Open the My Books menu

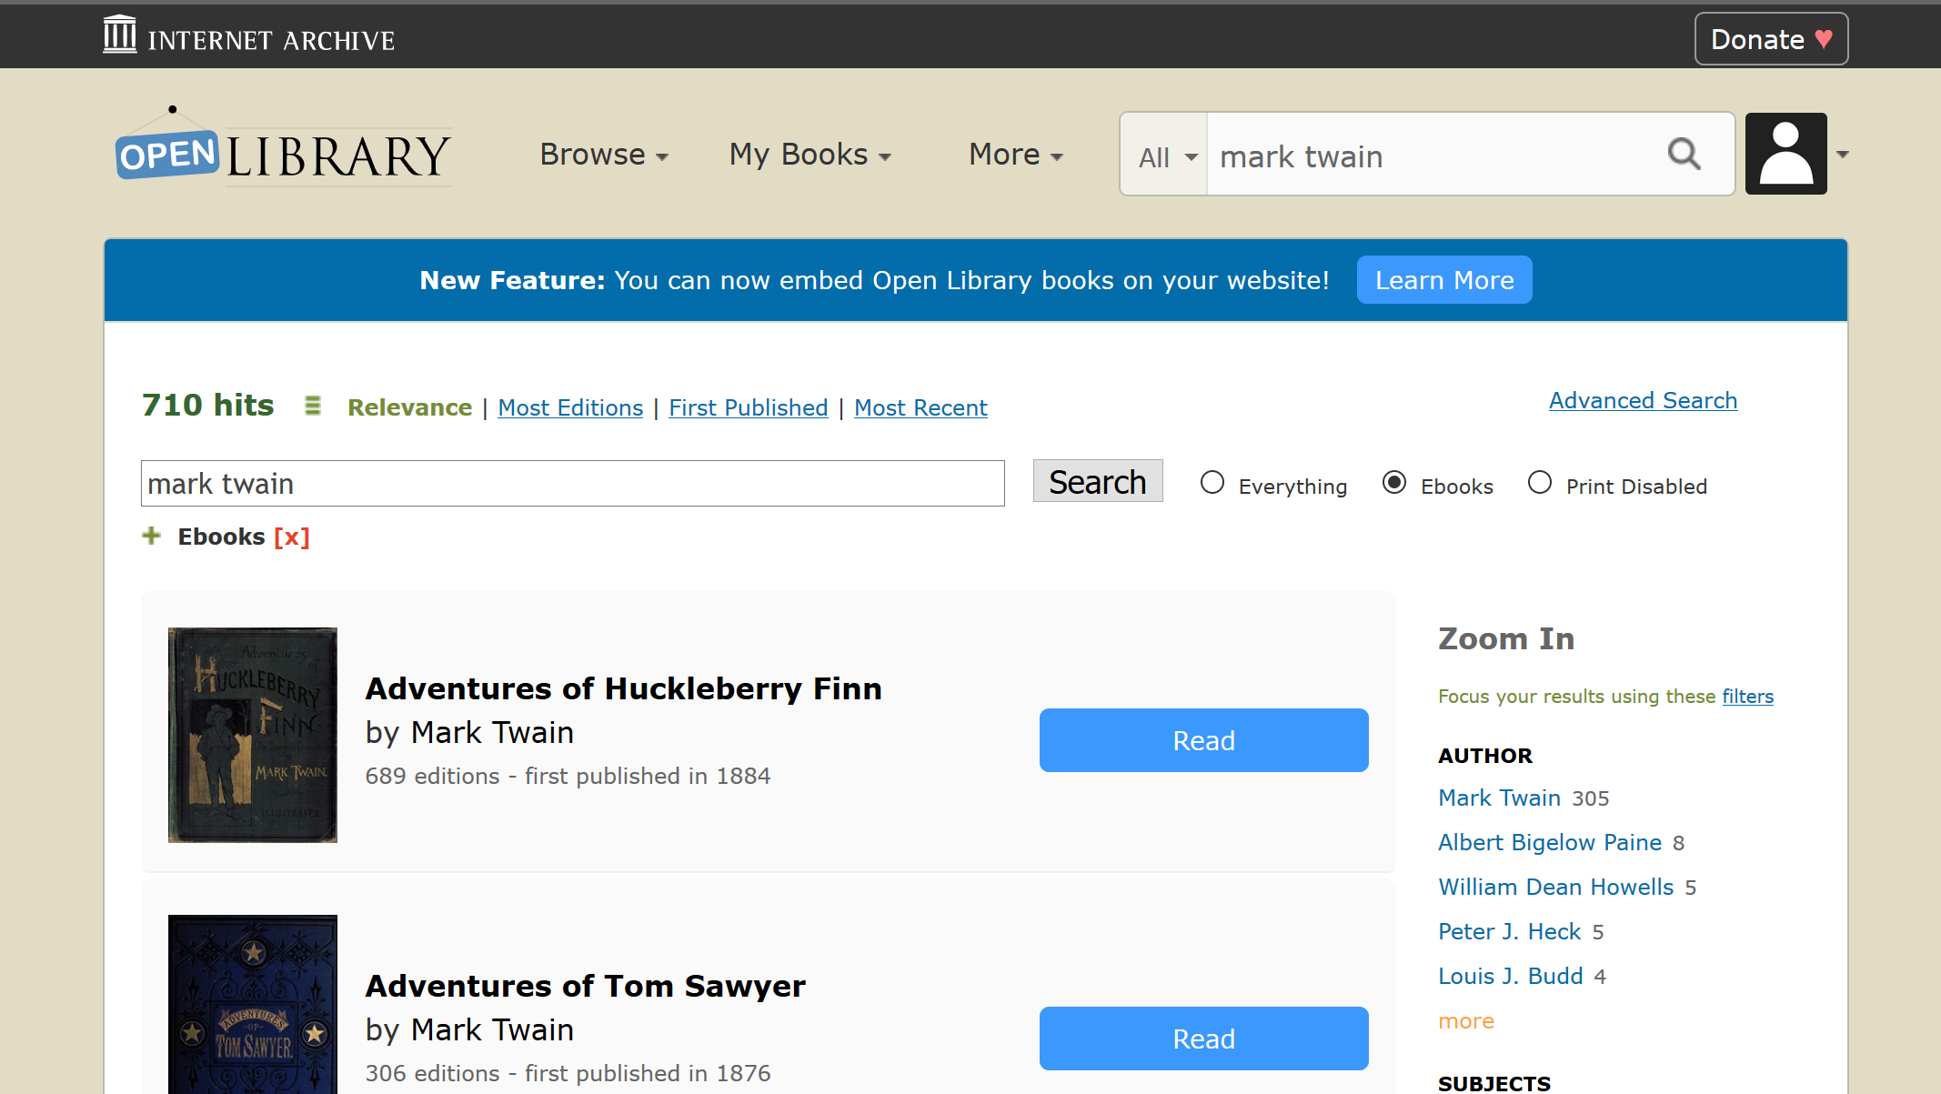point(809,155)
